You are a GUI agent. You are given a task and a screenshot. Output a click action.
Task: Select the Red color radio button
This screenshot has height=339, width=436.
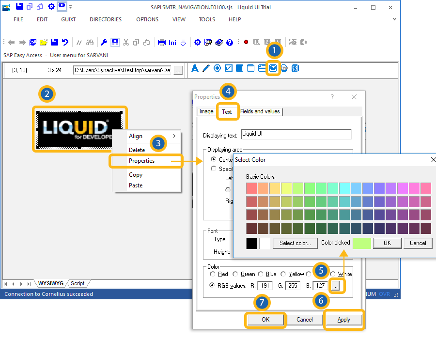click(x=213, y=274)
